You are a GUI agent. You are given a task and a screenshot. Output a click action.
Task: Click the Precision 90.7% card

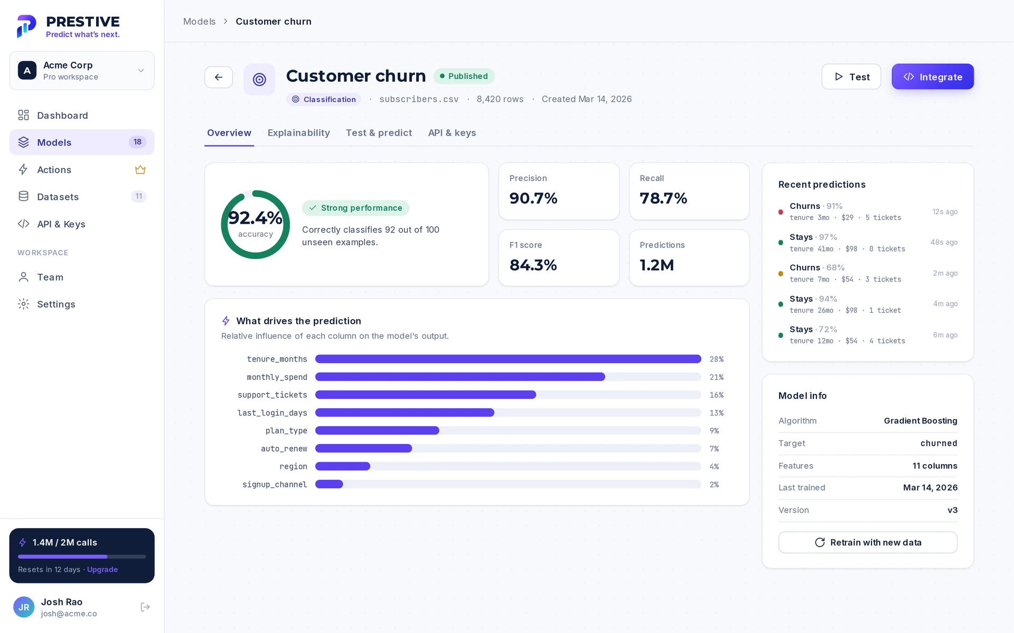559,191
